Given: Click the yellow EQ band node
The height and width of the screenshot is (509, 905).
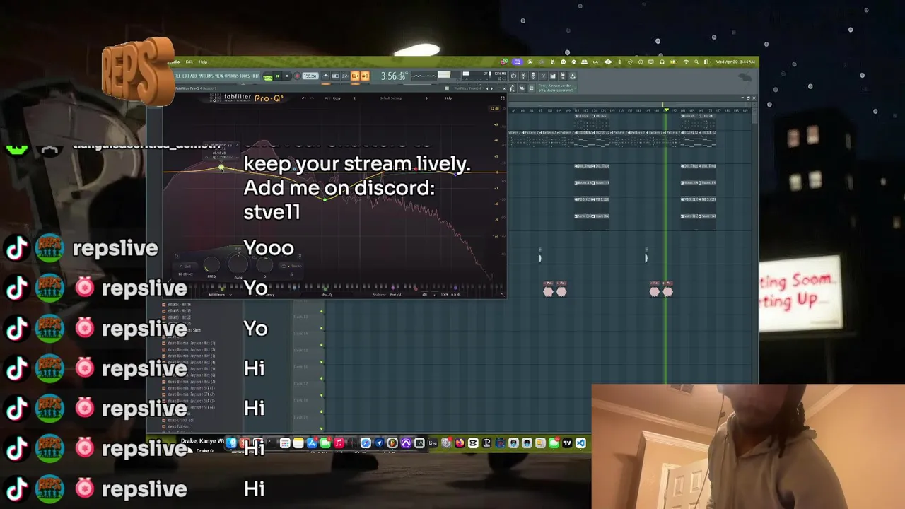Looking at the screenshot, I should click(x=221, y=168).
